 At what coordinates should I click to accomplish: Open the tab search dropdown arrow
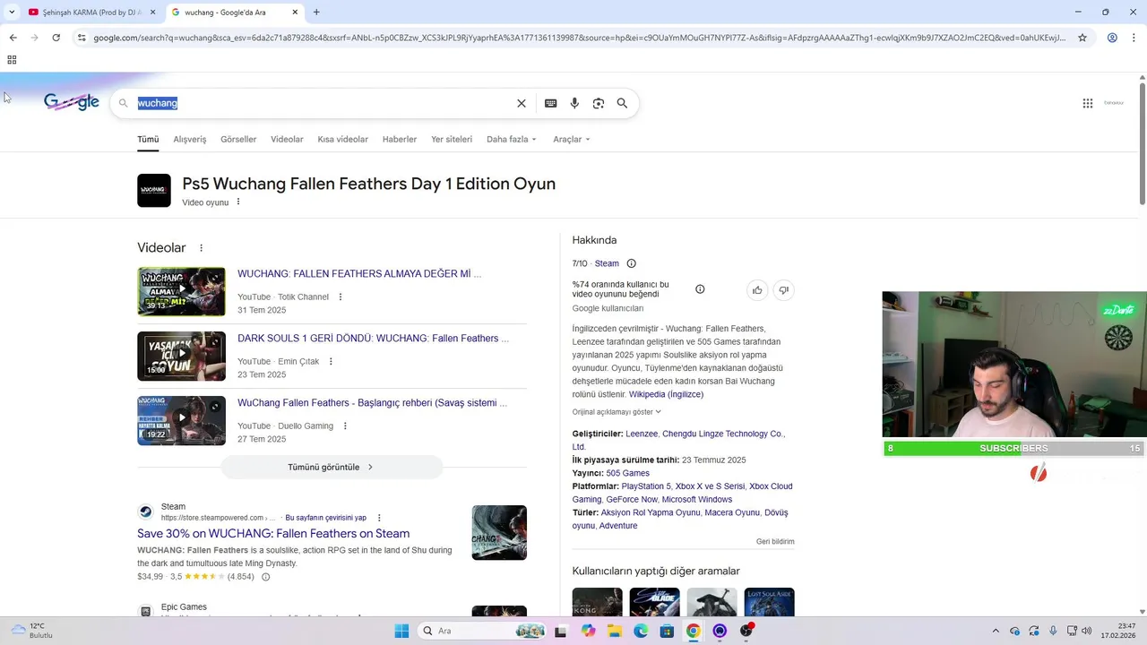coord(11,13)
